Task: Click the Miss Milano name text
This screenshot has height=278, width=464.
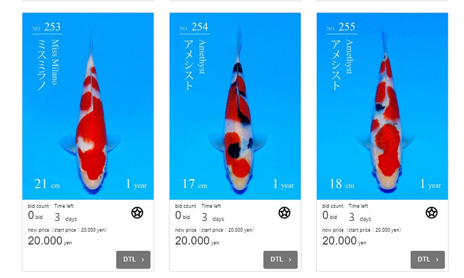Action: point(55,62)
